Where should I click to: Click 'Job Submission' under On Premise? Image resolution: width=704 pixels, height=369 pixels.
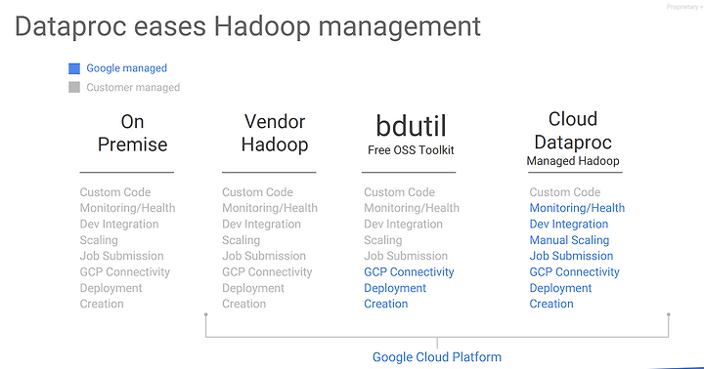pos(121,256)
